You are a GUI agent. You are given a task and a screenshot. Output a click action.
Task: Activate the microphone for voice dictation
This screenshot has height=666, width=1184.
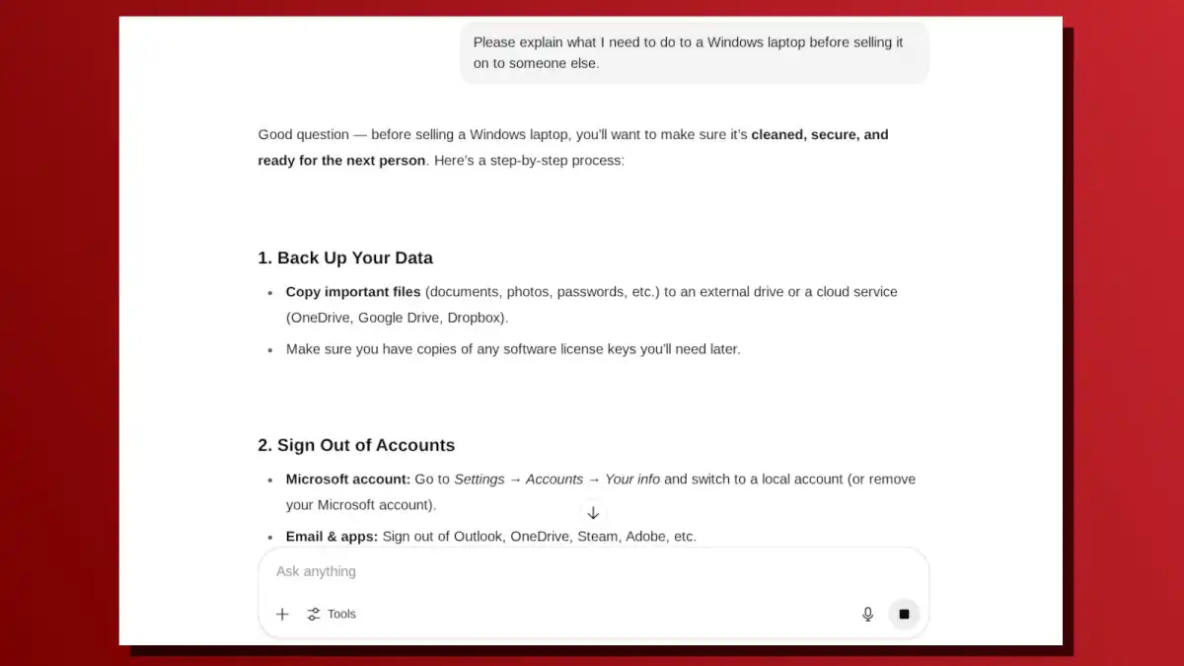pyautogui.click(x=868, y=614)
